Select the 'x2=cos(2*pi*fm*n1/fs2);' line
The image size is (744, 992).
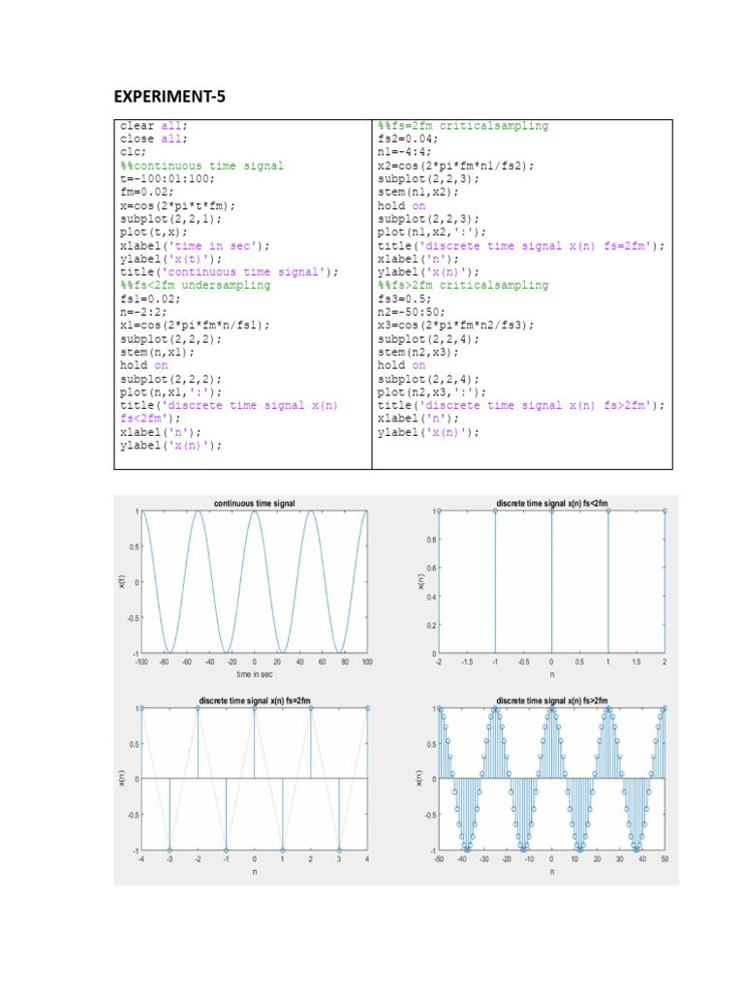pyautogui.click(x=456, y=166)
